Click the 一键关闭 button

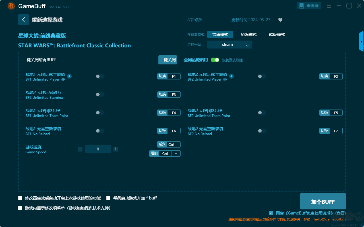[168, 60]
